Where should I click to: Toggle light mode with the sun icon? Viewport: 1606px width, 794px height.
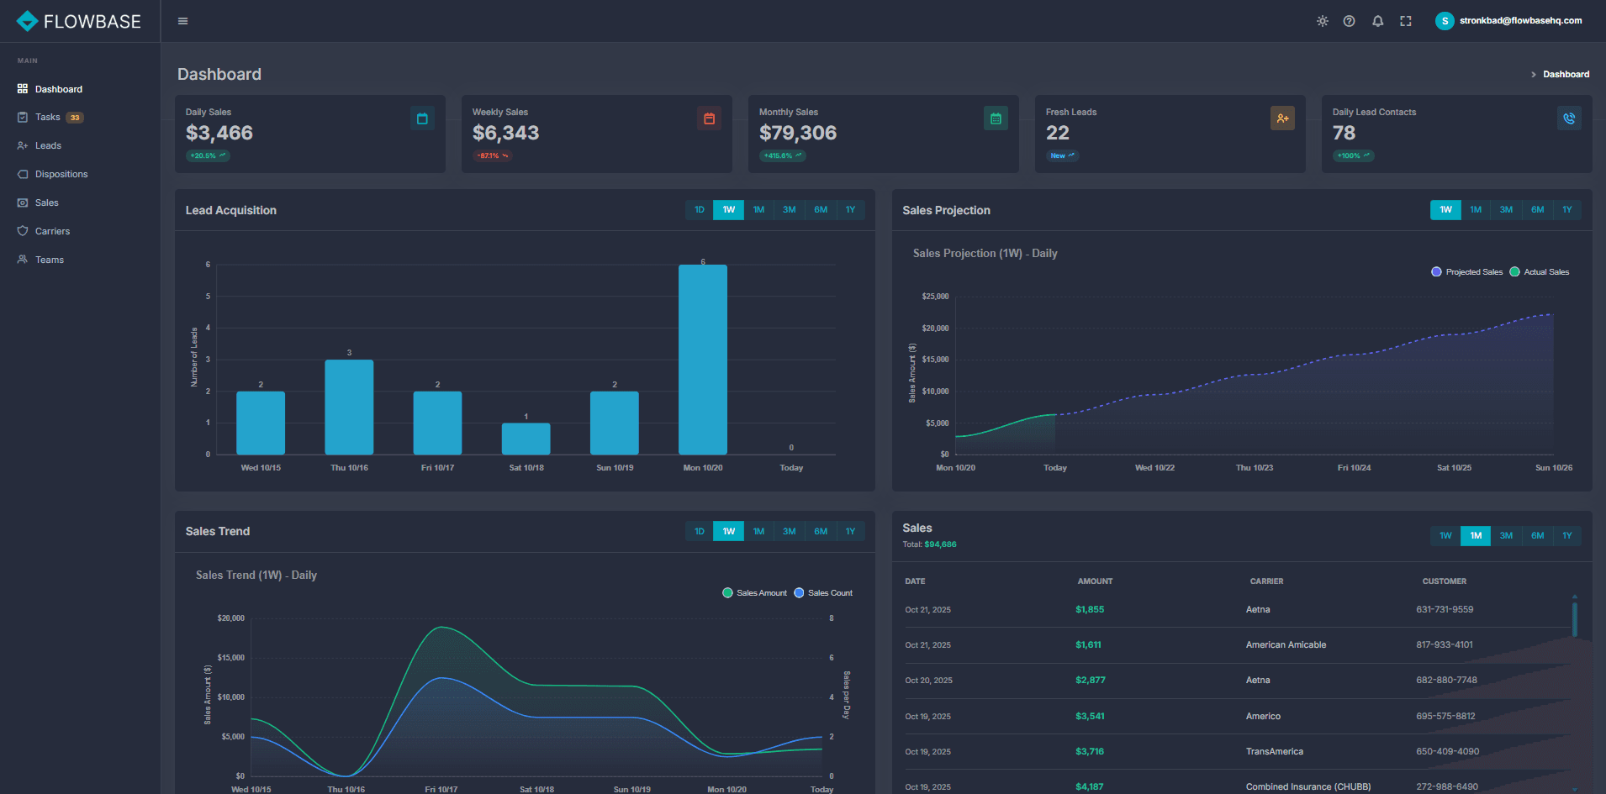coord(1322,20)
